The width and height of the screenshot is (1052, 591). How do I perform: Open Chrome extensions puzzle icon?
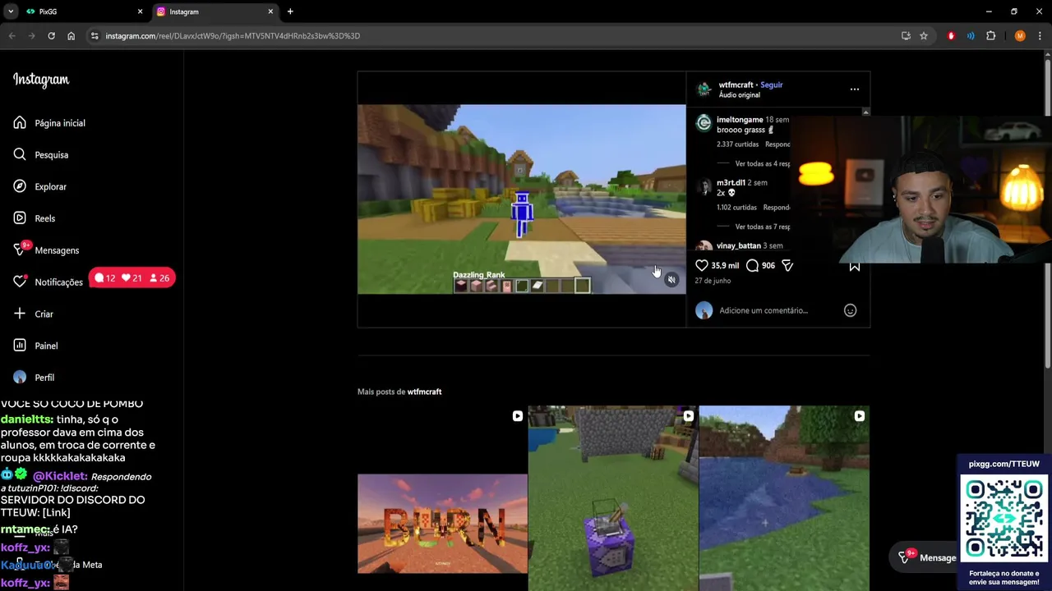coord(990,36)
